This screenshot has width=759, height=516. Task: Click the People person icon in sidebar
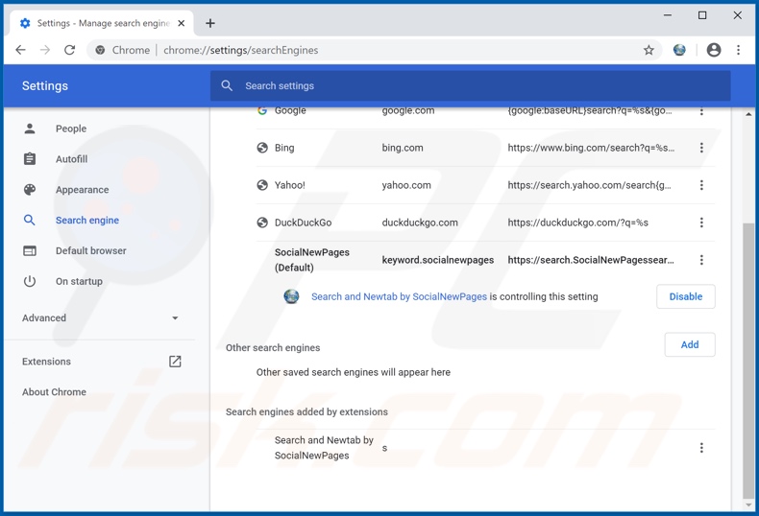click(30, 129)
